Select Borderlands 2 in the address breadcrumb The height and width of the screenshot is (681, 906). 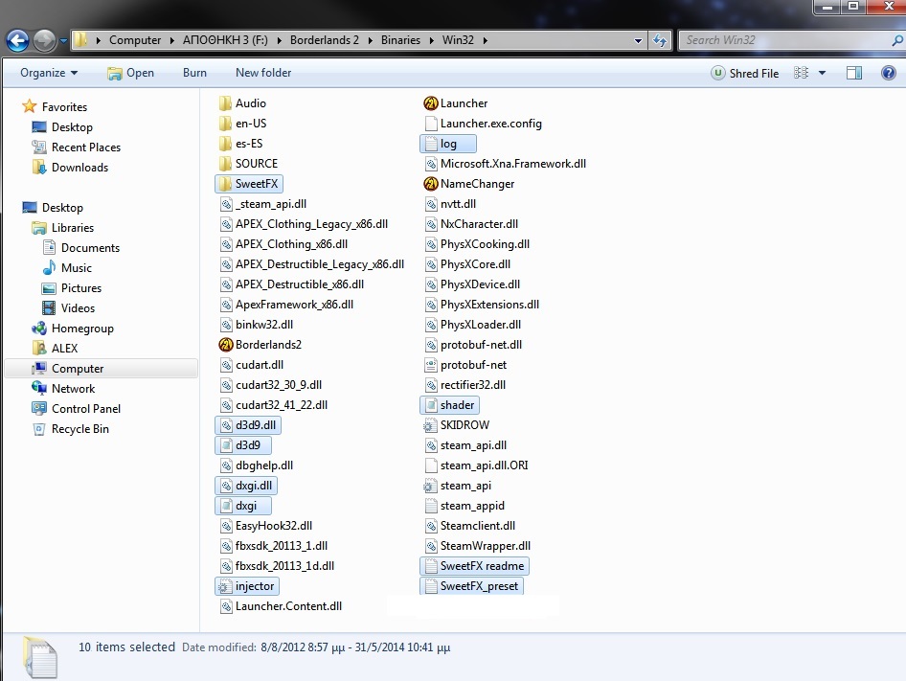point(324,40)
